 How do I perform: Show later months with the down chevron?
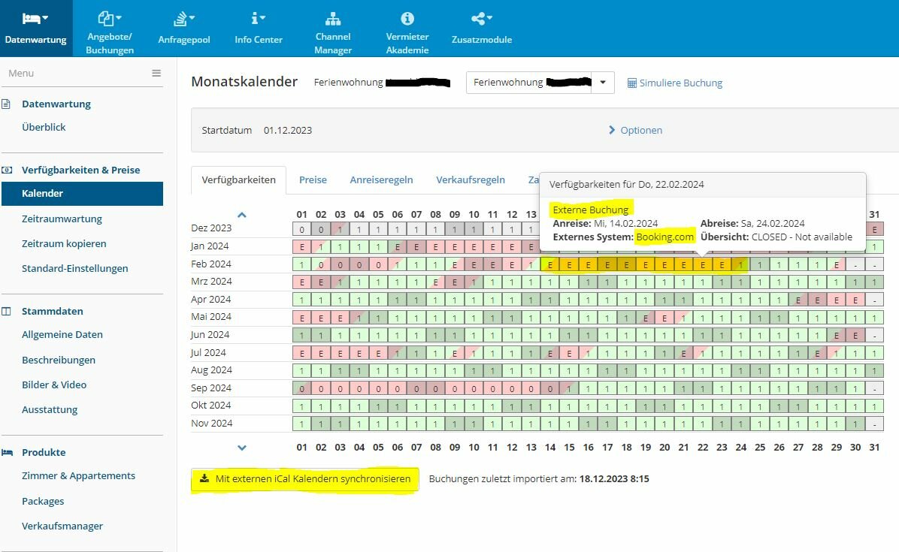pyautogui.click(x=242, y=448)
